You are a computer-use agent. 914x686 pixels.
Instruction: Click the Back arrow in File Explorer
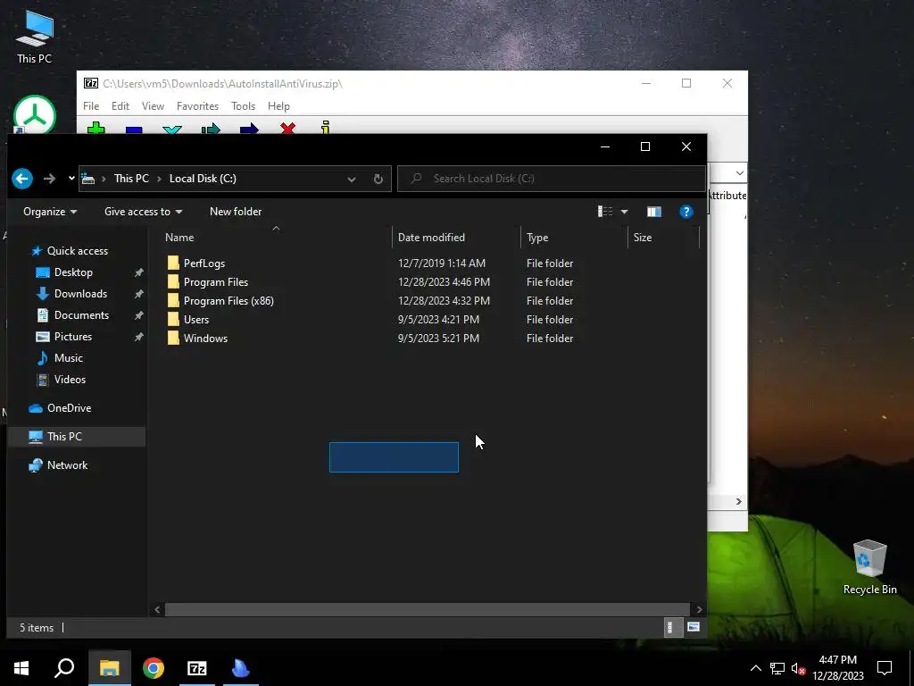point(22,179)
